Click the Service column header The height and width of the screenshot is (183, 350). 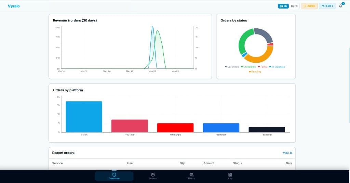coord(57,163)
